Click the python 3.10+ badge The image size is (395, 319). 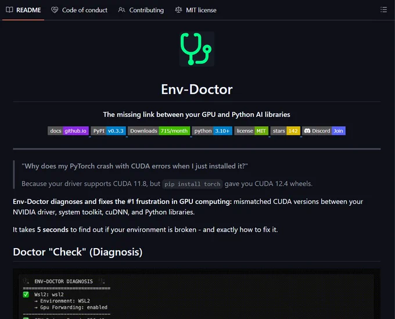(212, 131)
